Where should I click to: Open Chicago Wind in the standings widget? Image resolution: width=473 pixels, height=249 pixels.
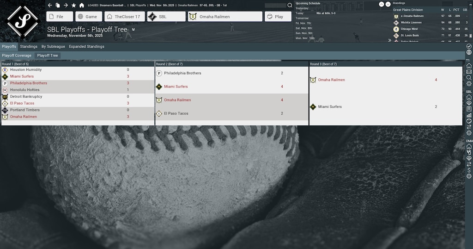coord(409,29)
